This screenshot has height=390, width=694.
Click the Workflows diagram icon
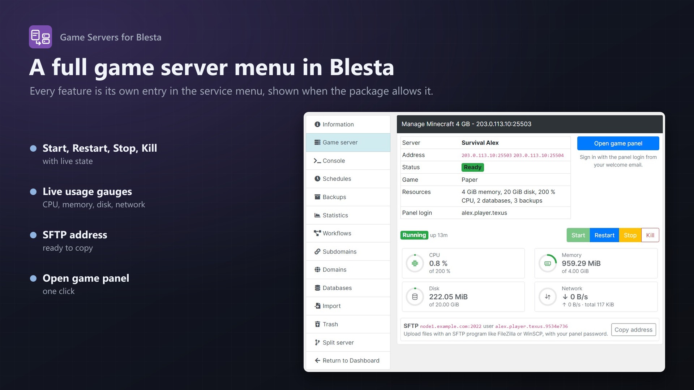(317, 233)
